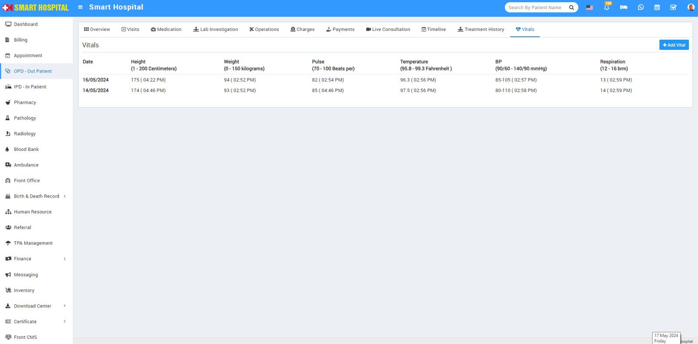
Task: Click the search magnifier icon
Action: [571, 7]
